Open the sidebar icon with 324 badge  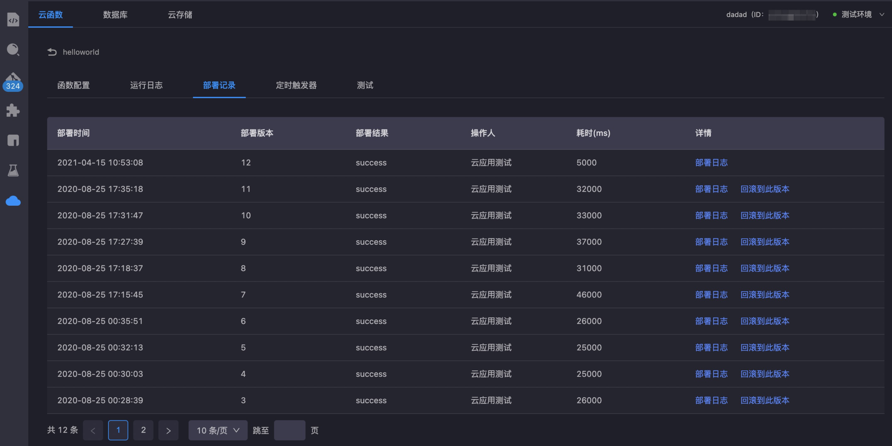(13, 81)
